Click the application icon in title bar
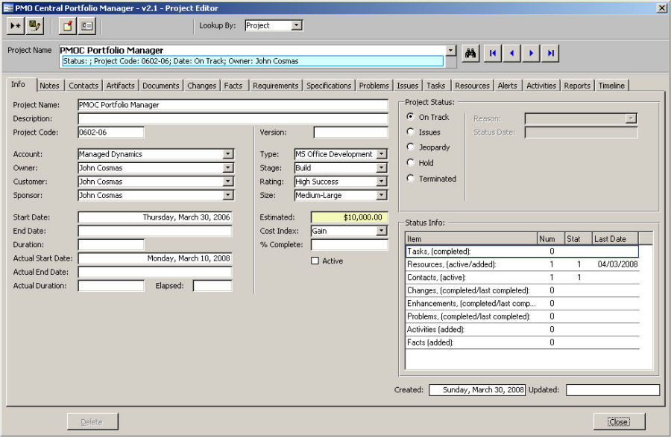This screenshot has width=671, height=437. (x=7, y=7)
